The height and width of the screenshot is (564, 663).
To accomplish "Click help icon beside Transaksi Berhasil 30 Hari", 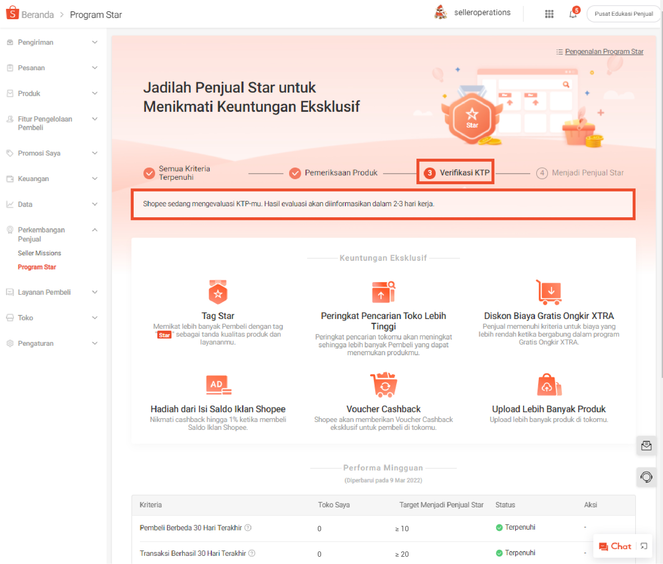I will (x=252, y=553).
